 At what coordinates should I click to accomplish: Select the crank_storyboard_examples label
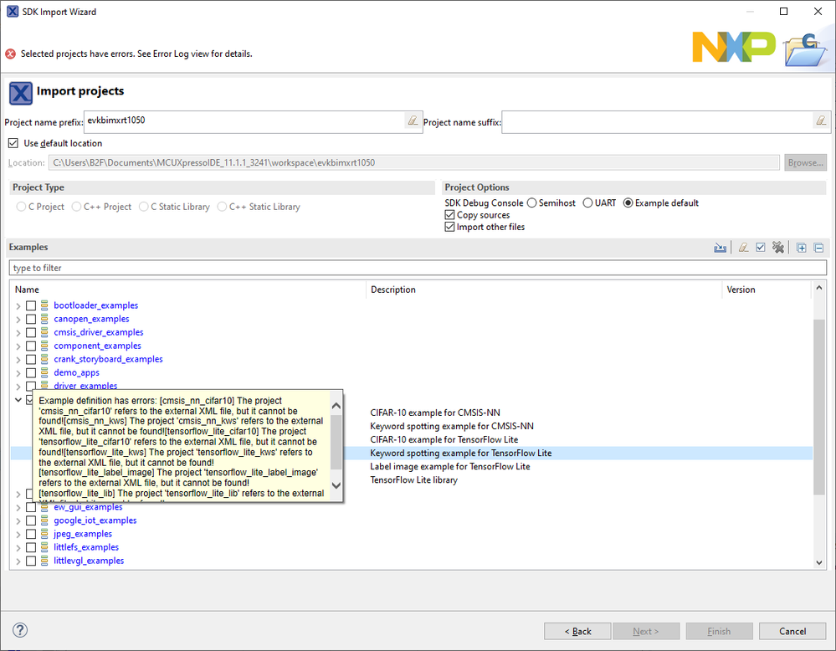click(108, 359)
